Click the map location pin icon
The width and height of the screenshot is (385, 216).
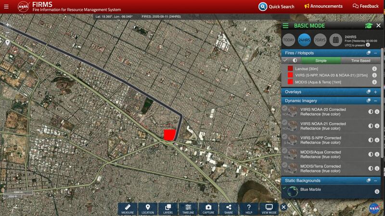(x=8, y=42)
